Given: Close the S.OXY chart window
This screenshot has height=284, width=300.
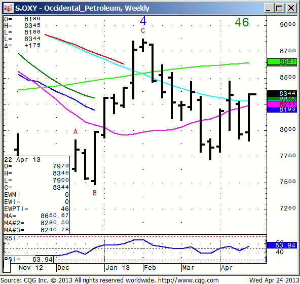Looking at the screenshot, I should [291, 8].
